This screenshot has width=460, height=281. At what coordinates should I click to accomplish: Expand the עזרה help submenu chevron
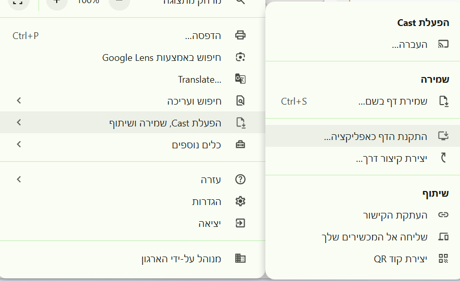click(19, 179)
